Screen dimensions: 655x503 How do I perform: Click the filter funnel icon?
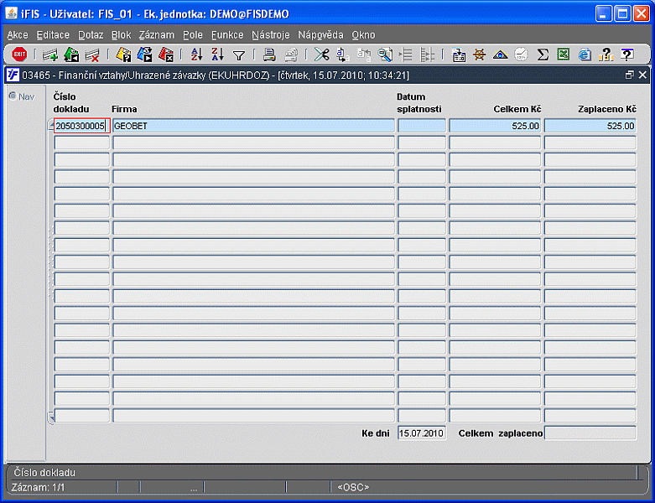point(239,55)
